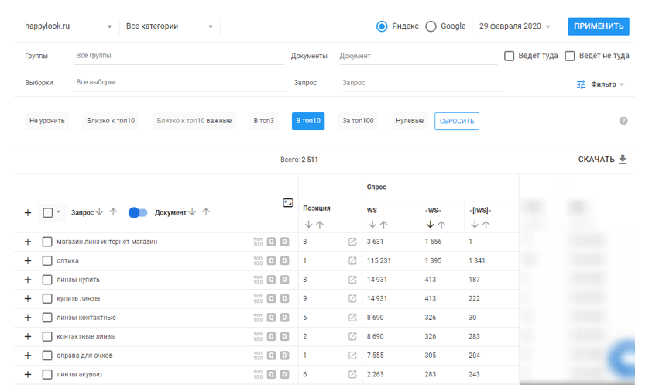Select the За топ100 quick filter
Viewport: 659px width, 385px height.
point(358,121)
